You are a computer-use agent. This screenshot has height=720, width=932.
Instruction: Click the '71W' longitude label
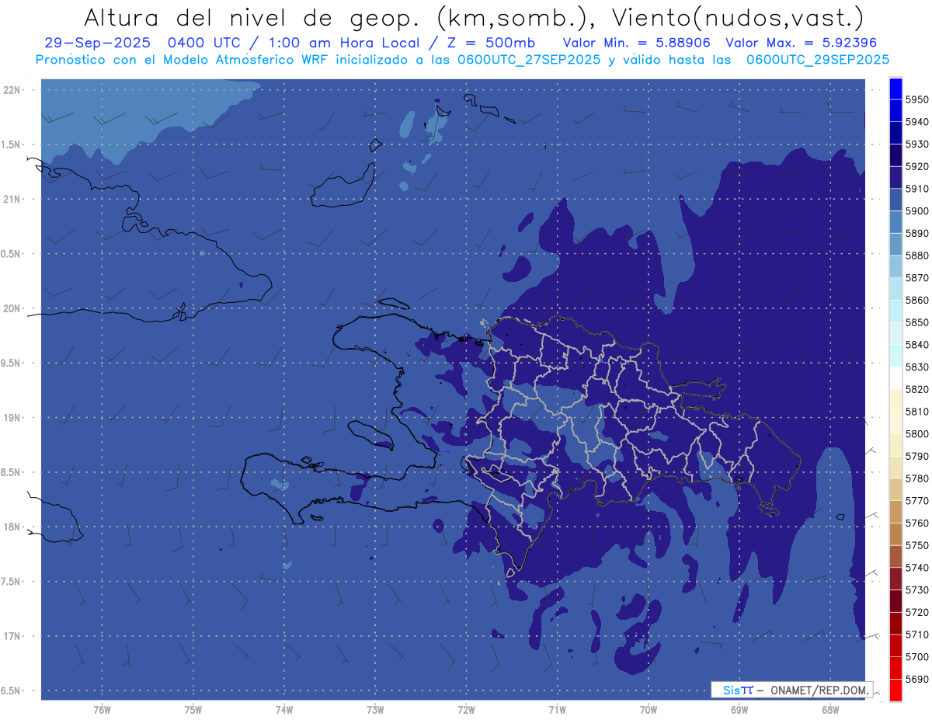click(x=557, y=709)
